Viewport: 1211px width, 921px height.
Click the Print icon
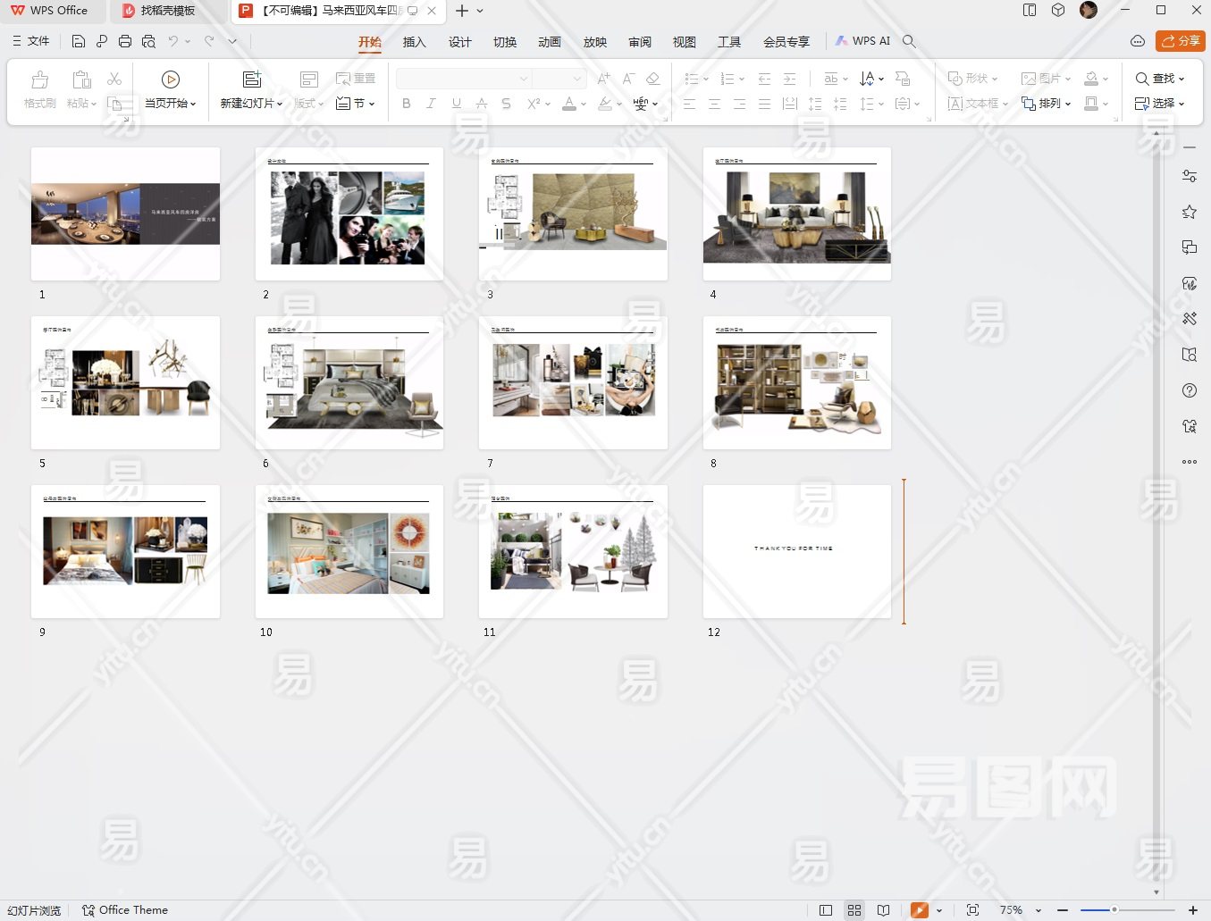pyautogui.click(x=125, y=41)
